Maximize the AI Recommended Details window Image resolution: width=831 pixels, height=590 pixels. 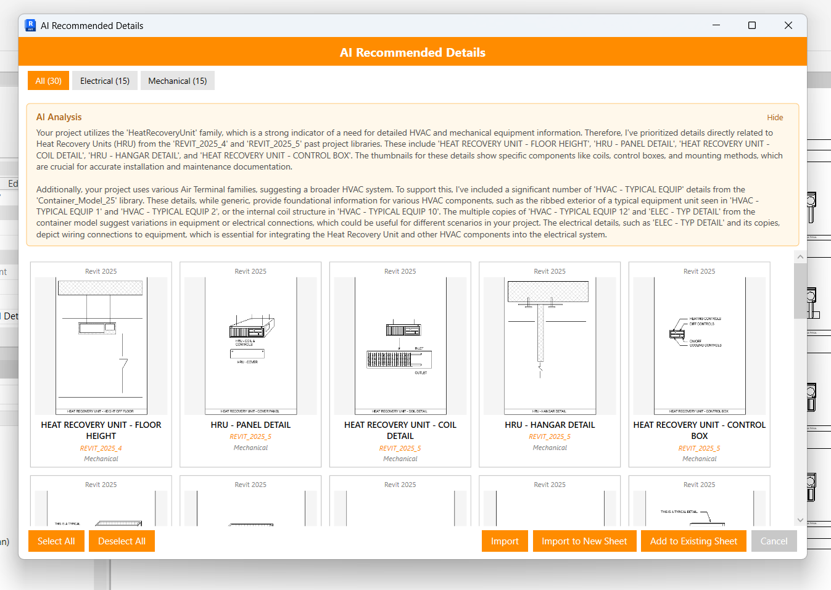tap(752, 25)
